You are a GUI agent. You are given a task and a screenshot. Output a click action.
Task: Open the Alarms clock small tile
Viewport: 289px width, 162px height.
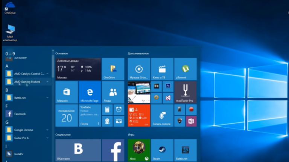[119, 109]
